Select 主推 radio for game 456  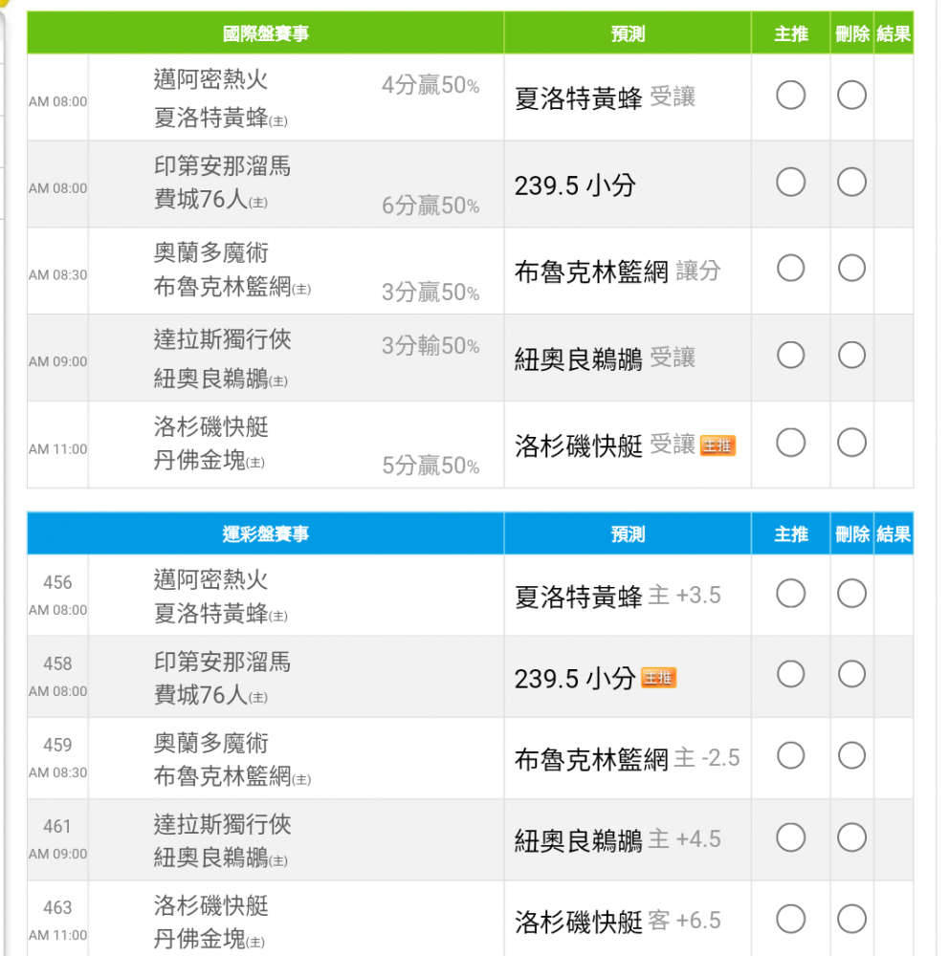[x=790, y=594]
